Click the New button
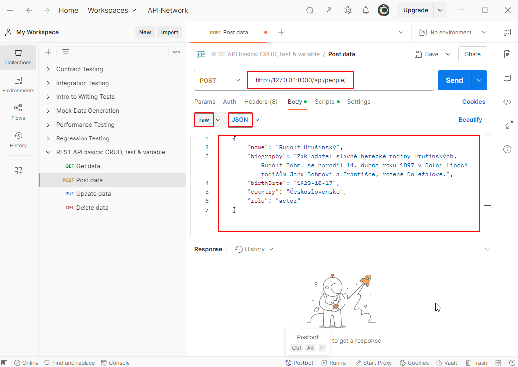518x367 pixels. (145, 32)
